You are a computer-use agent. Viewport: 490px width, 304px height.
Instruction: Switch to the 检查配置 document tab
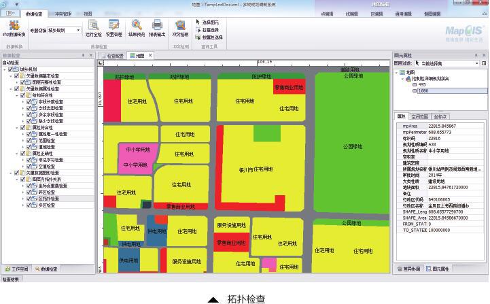coord(113,56)
